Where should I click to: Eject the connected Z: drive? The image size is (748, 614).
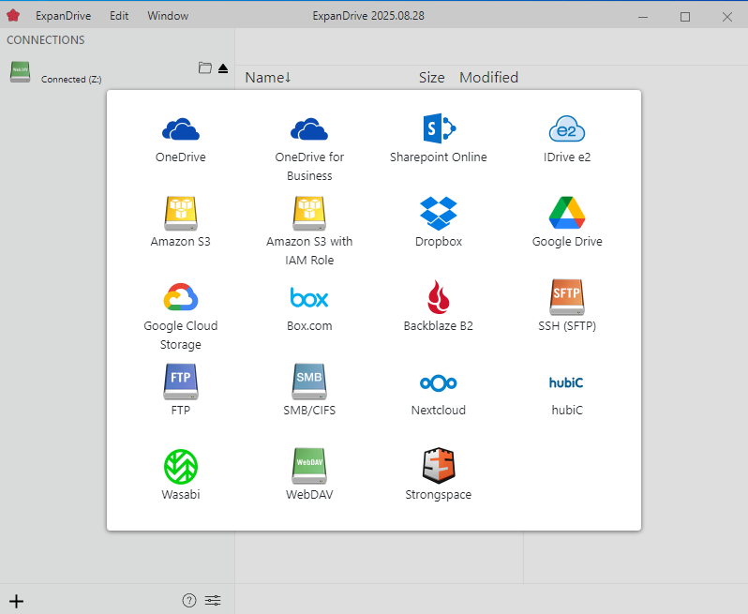click(x=223, y=68)
